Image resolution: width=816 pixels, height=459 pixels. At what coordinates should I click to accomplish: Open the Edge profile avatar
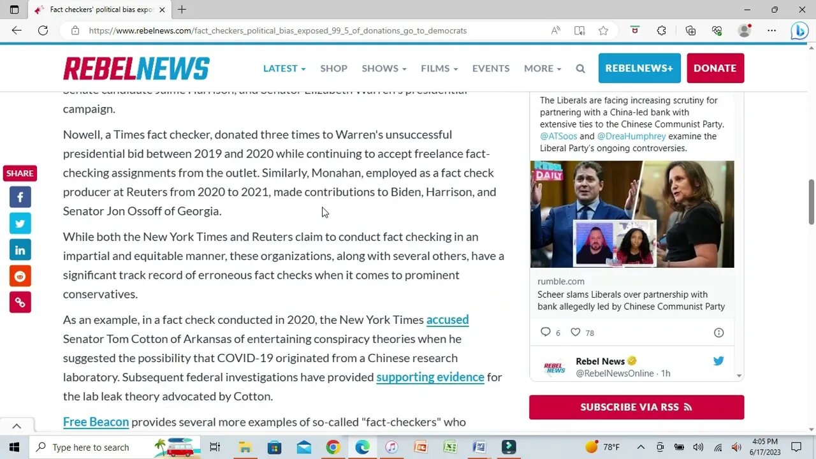(x=744, y=31)
